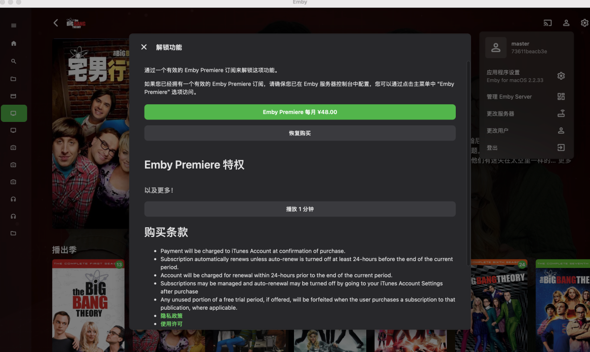Choose 更改服务器 change server option

click(526, 114)
